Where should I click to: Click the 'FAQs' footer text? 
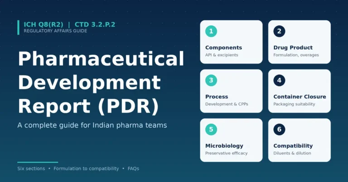point(133,168)
